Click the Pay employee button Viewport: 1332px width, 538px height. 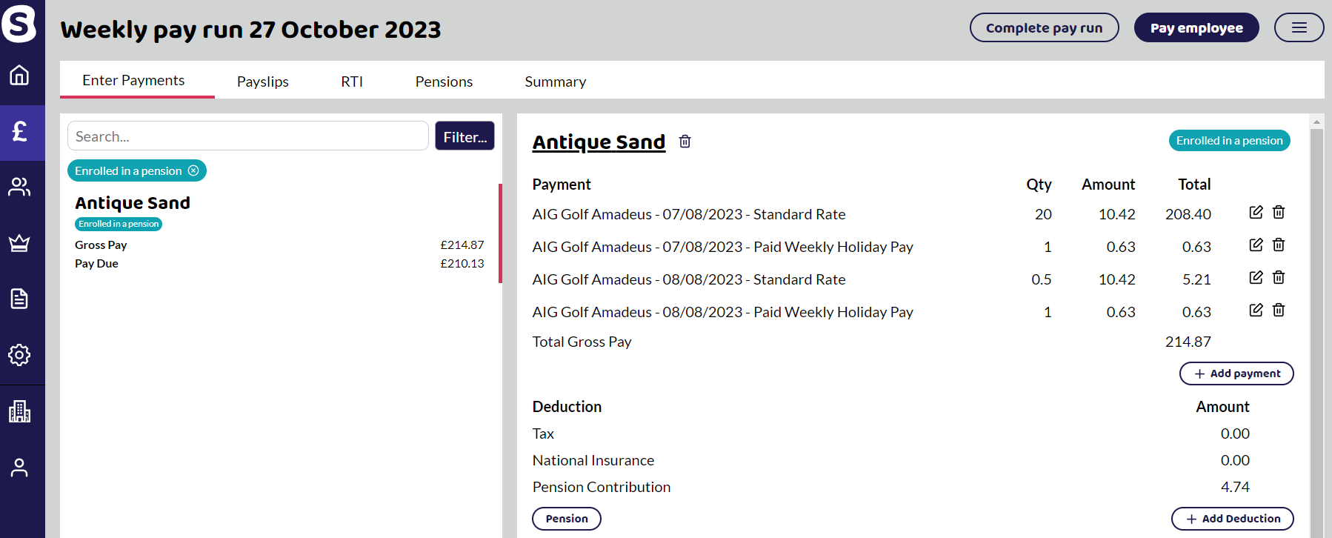(1196, 27)
